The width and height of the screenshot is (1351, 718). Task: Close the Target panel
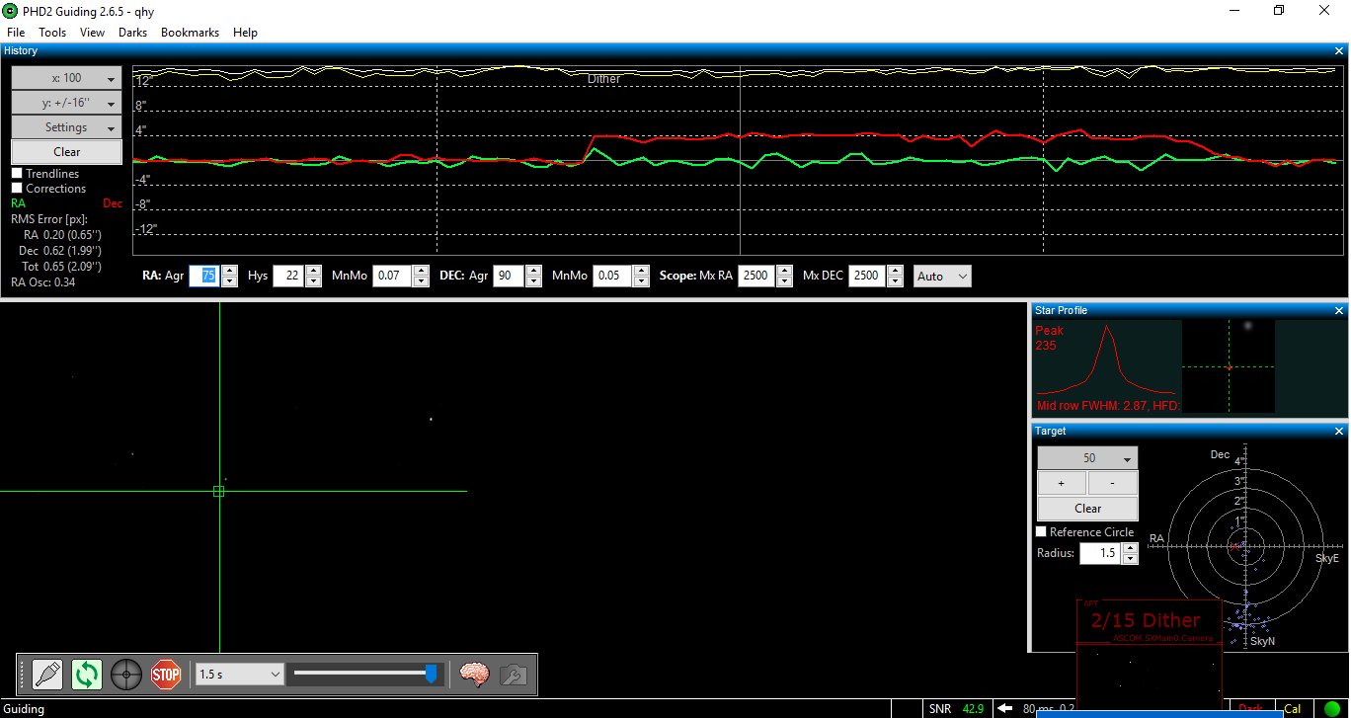[1339, 432]
